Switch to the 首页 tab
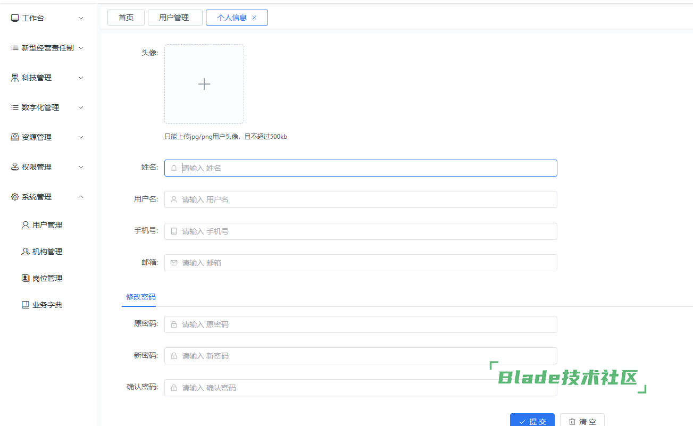 click(126, 18)
